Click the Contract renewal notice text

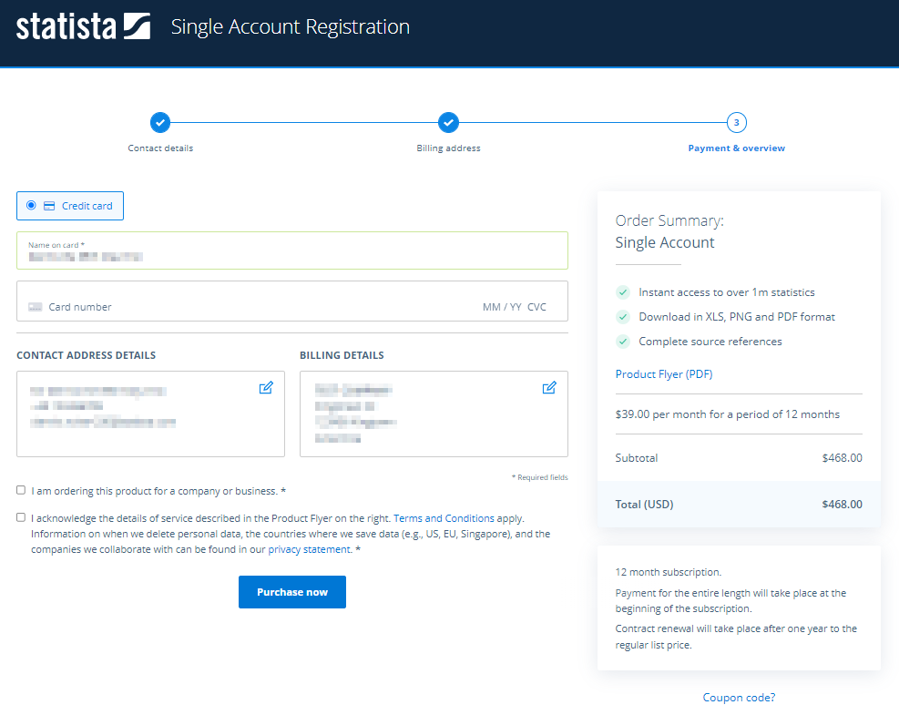736,637
